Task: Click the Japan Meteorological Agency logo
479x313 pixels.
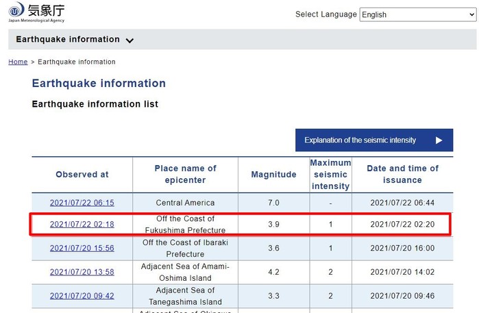Action: 36,12
